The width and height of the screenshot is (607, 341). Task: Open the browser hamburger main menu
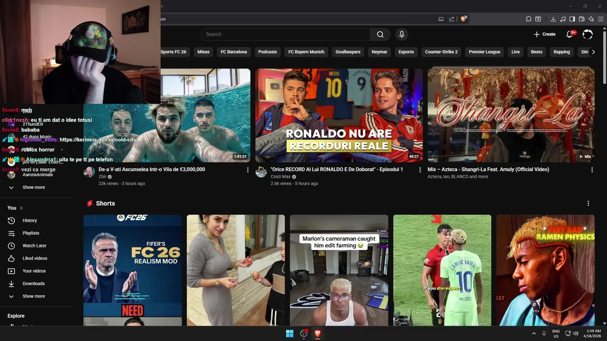(601, 19)
